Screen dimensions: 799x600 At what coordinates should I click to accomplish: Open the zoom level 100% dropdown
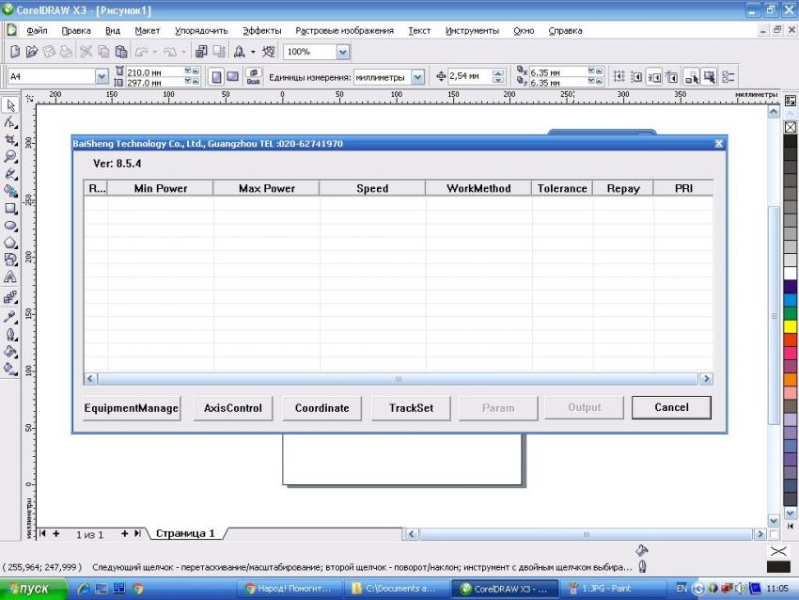(x=342, y=52)
